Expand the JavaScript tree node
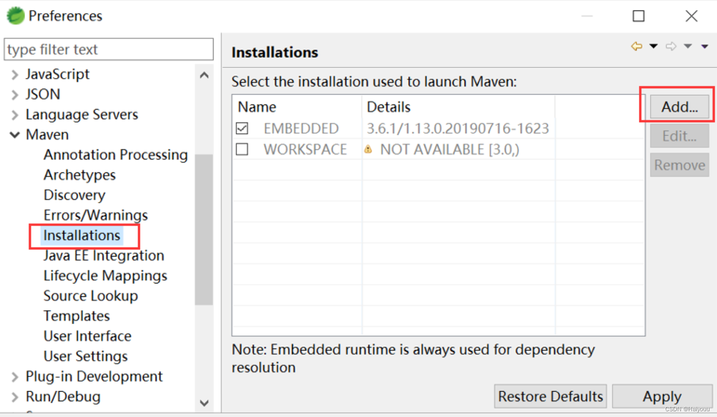Image resolution: width=717 pixels, height=417 pixels. click(x=14, y=74)
